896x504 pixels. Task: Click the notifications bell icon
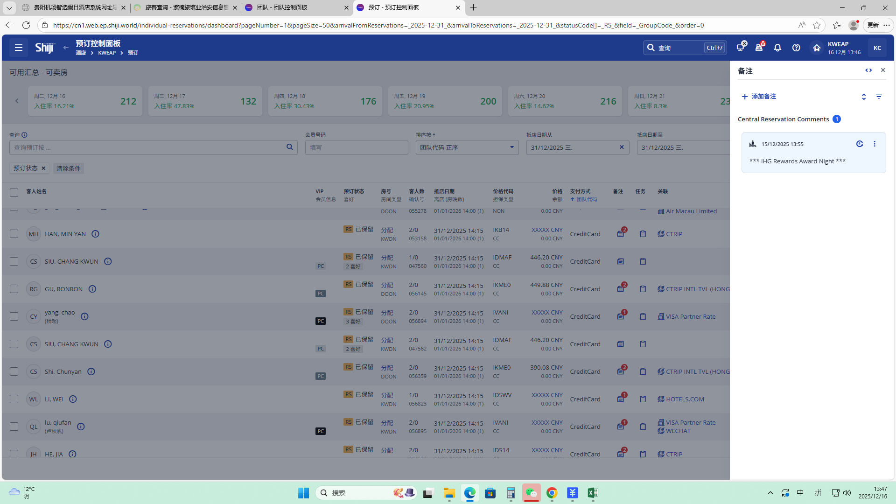tap(777, 48)
